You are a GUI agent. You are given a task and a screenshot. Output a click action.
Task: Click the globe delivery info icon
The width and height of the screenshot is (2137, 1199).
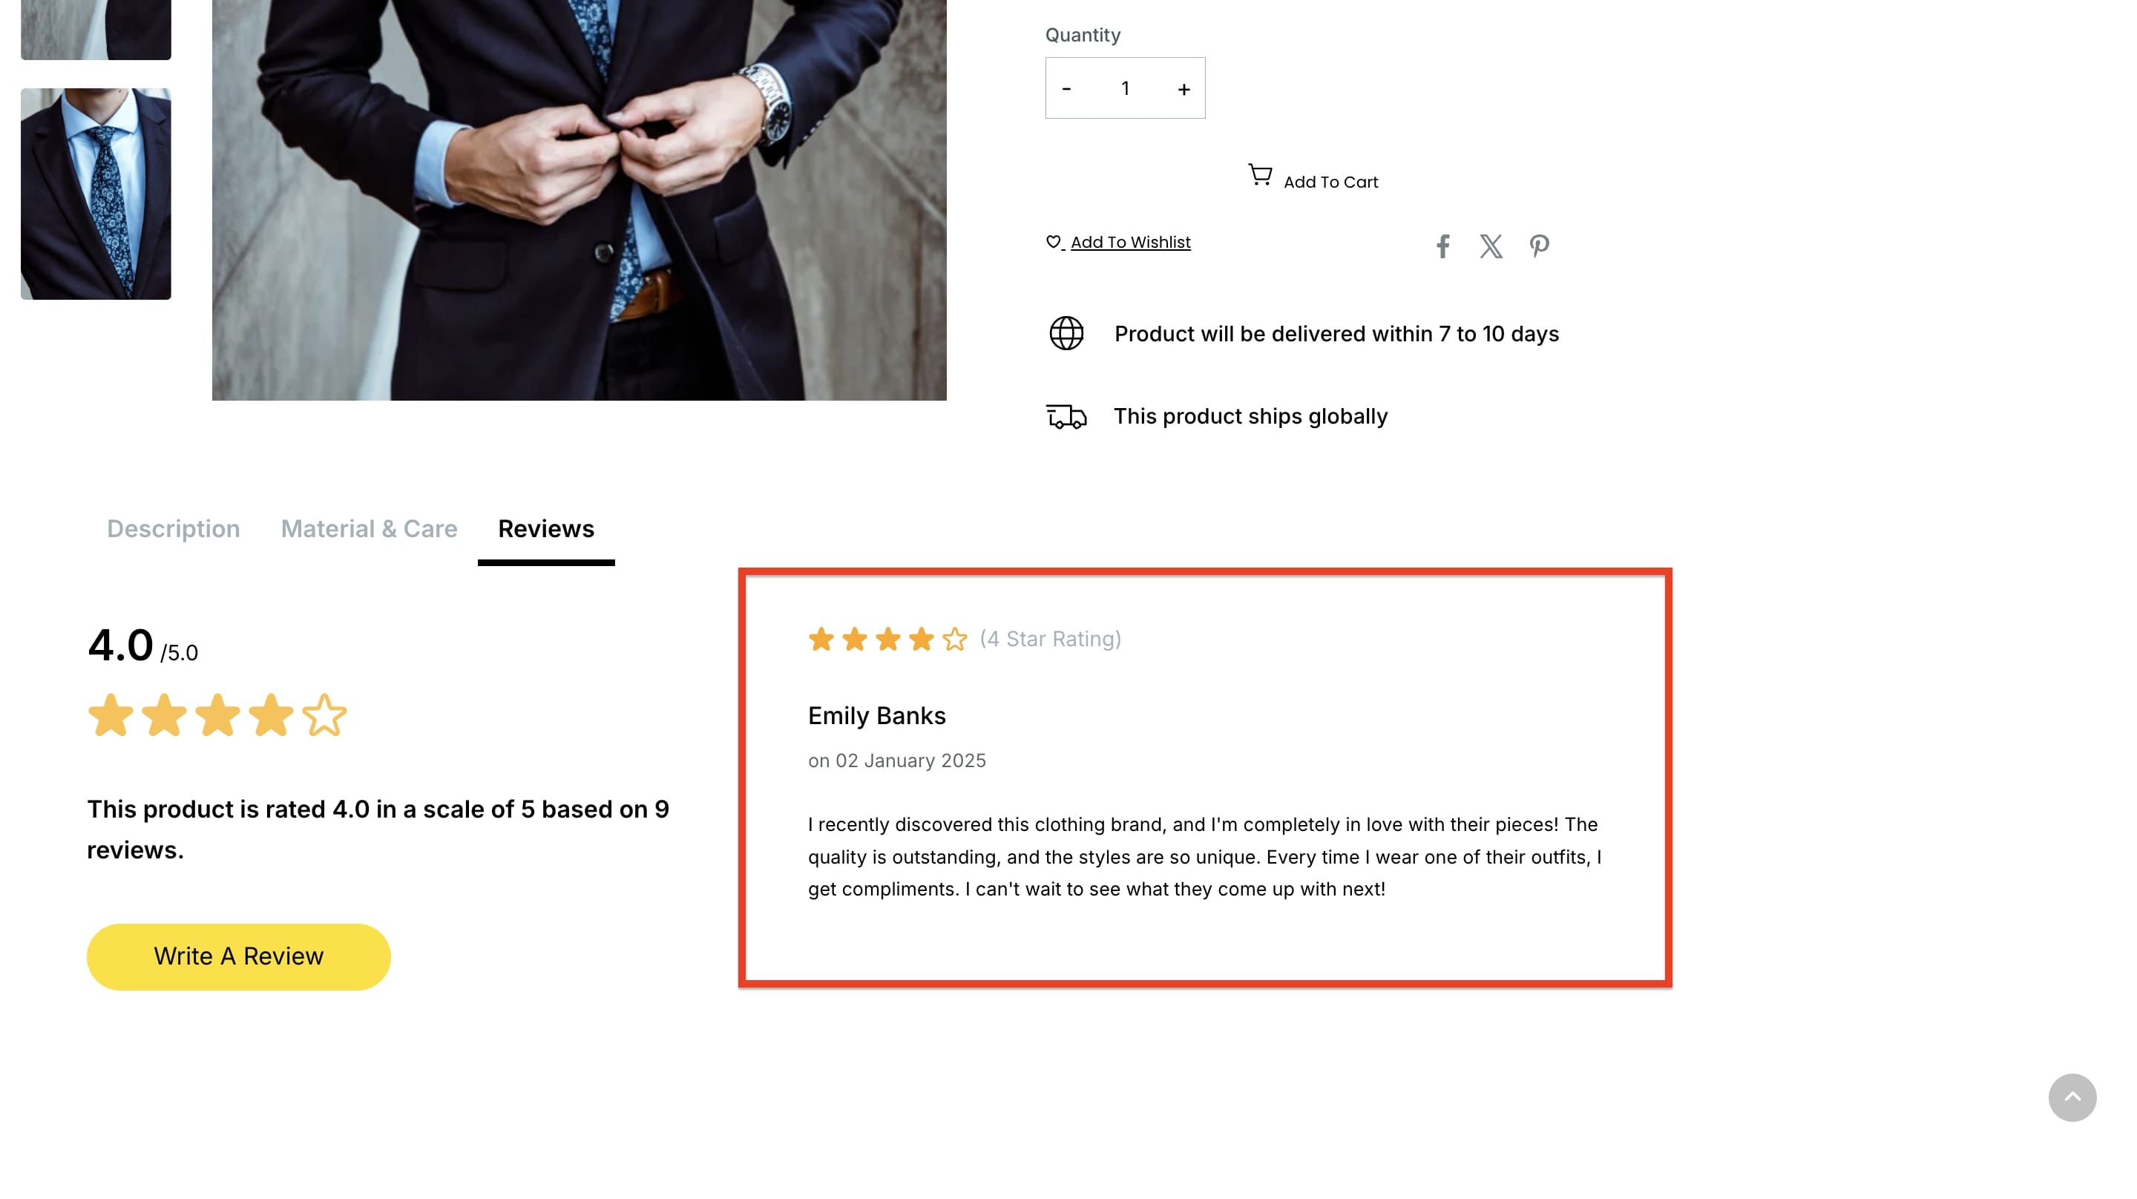1066,332
